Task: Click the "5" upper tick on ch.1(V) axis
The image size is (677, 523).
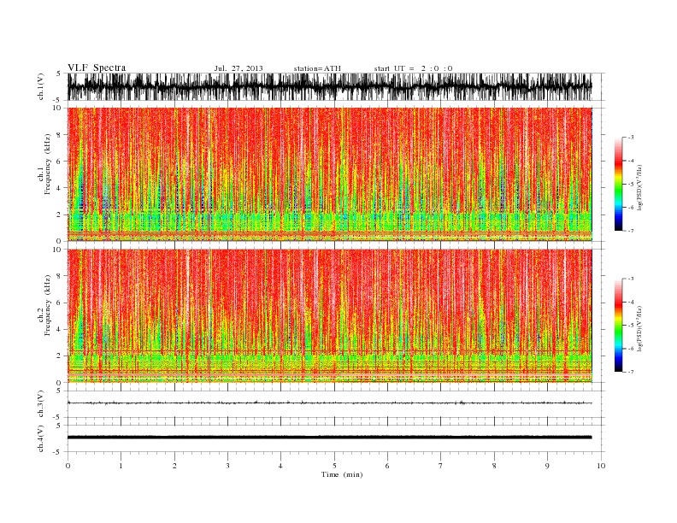Action: [x=58, y=73]
